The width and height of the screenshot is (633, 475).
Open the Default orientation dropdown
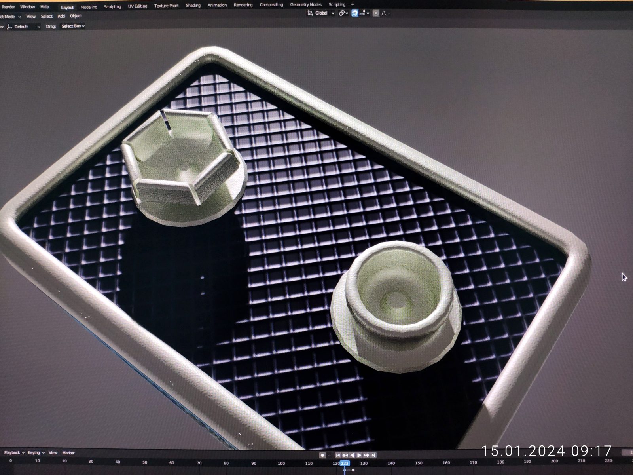tap(24, 27)
